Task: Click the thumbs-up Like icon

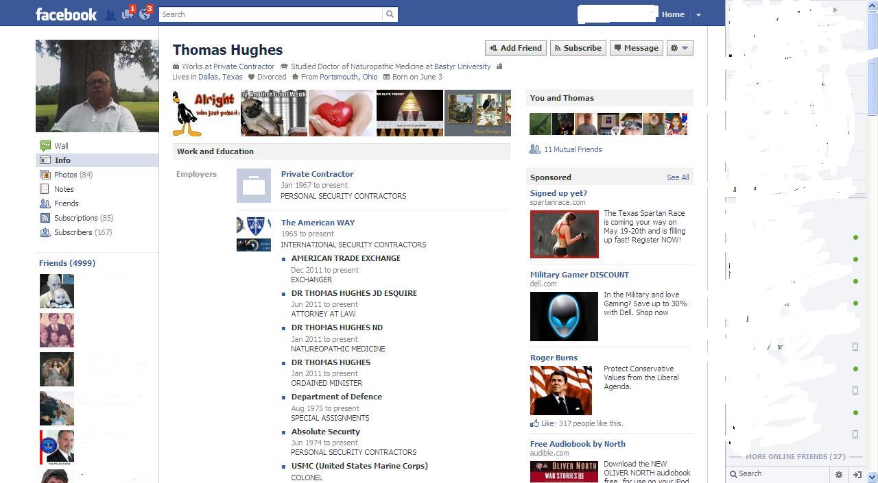Action: (x=534, y=423)
